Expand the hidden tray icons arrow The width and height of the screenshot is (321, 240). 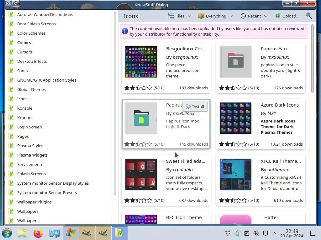click(x=274, y=233)
